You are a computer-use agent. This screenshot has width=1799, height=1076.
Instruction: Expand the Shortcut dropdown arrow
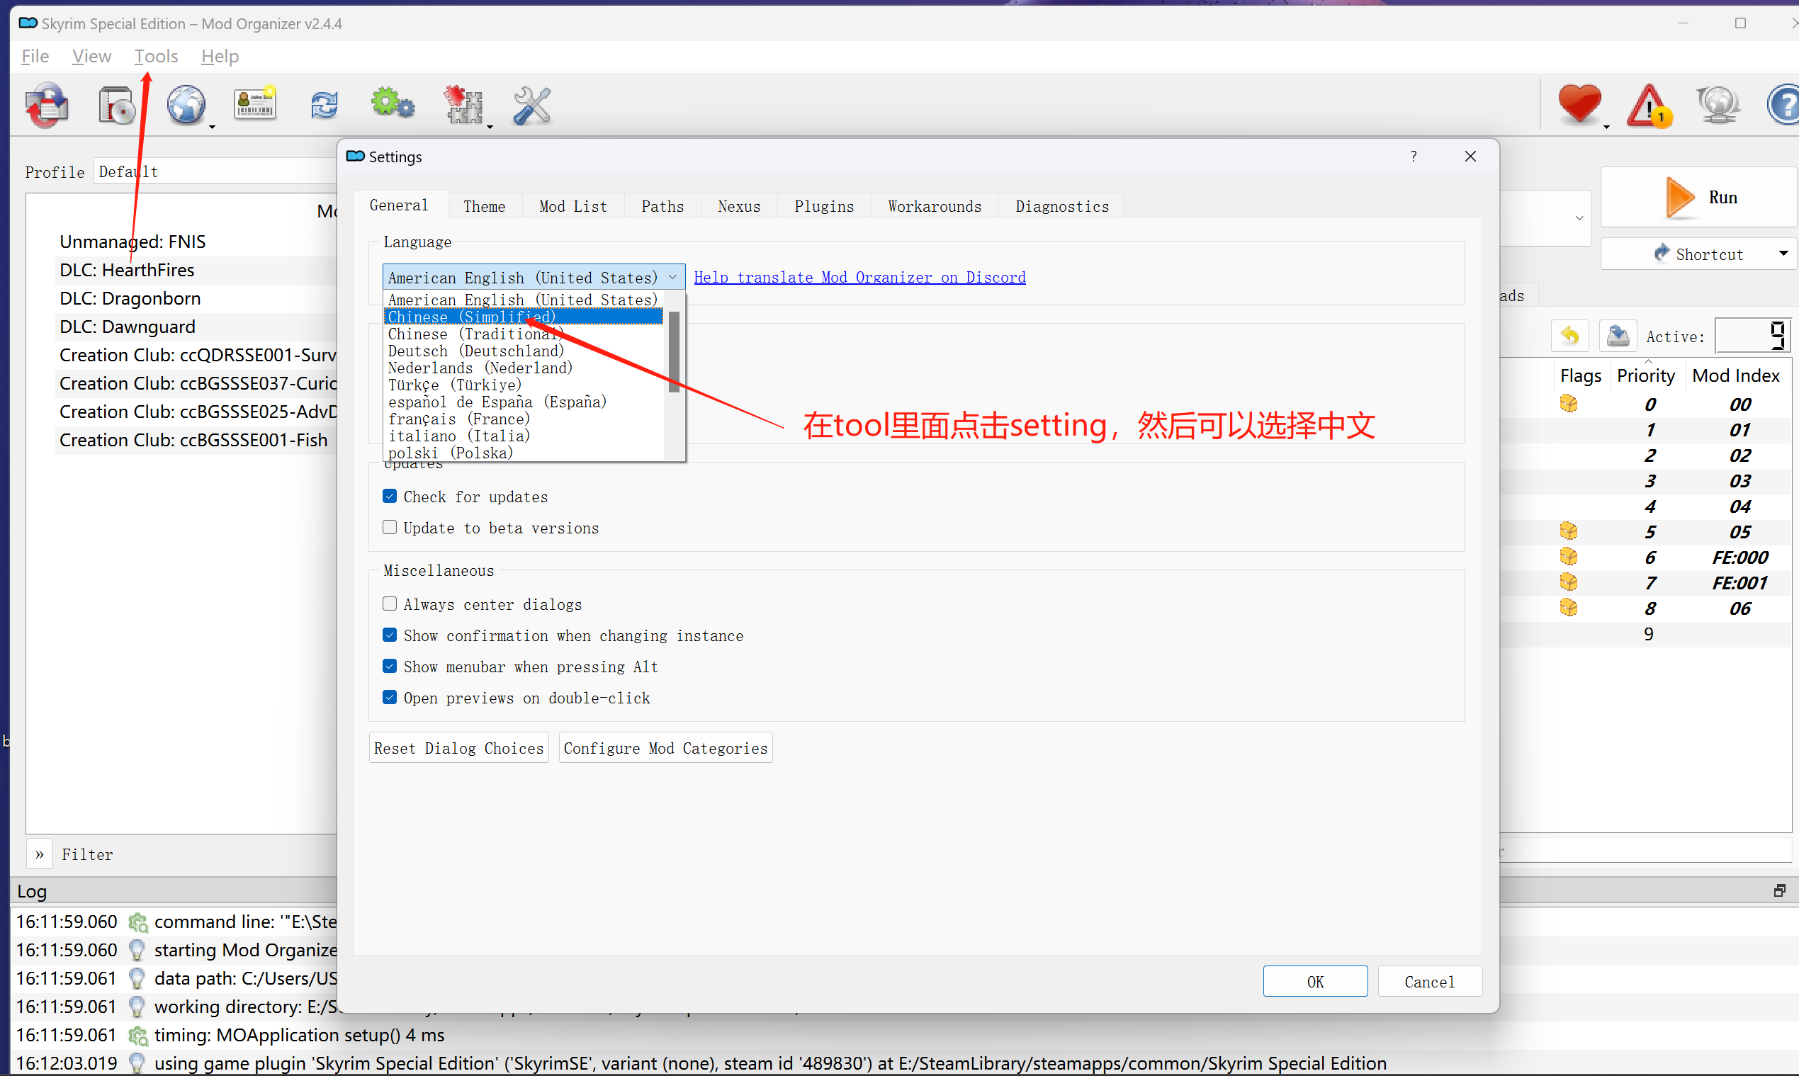click(x=1783, y=254)
